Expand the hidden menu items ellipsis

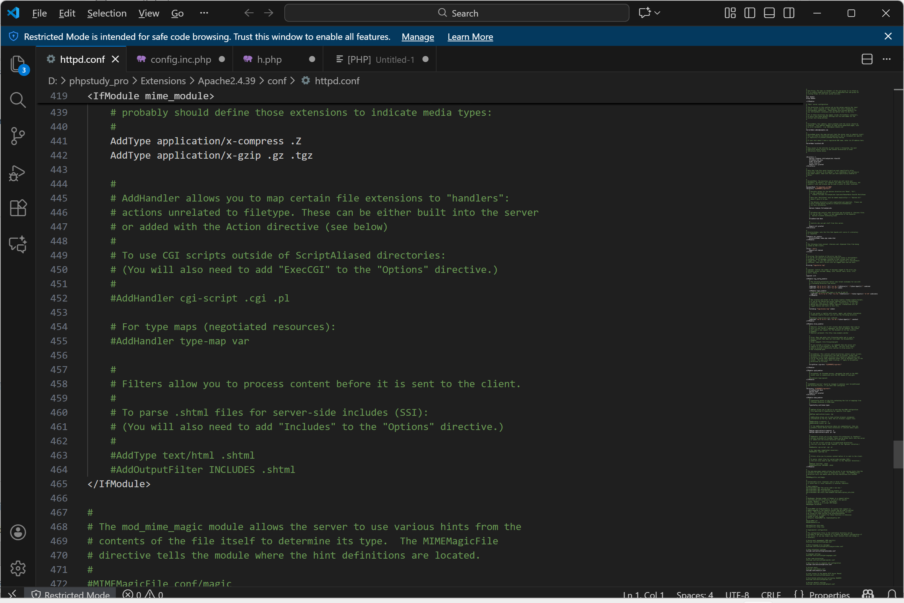click(204, 13)
